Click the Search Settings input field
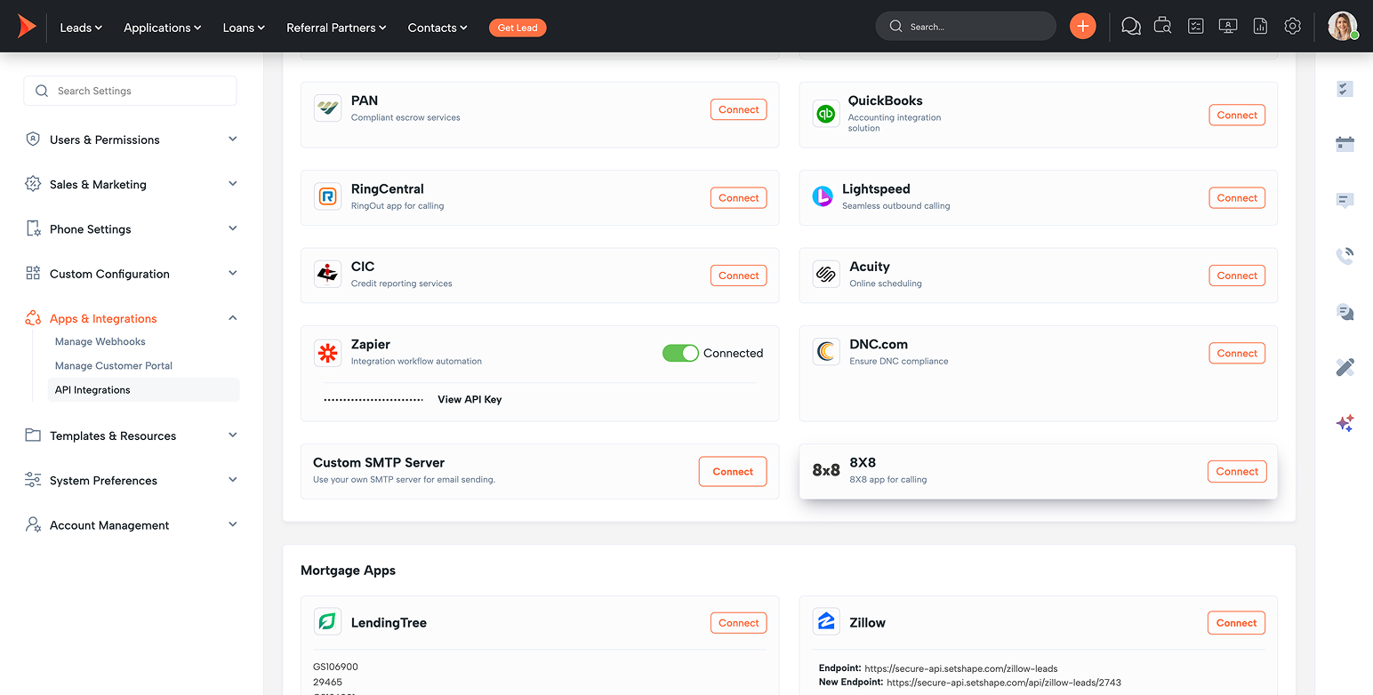 point(130,91)
